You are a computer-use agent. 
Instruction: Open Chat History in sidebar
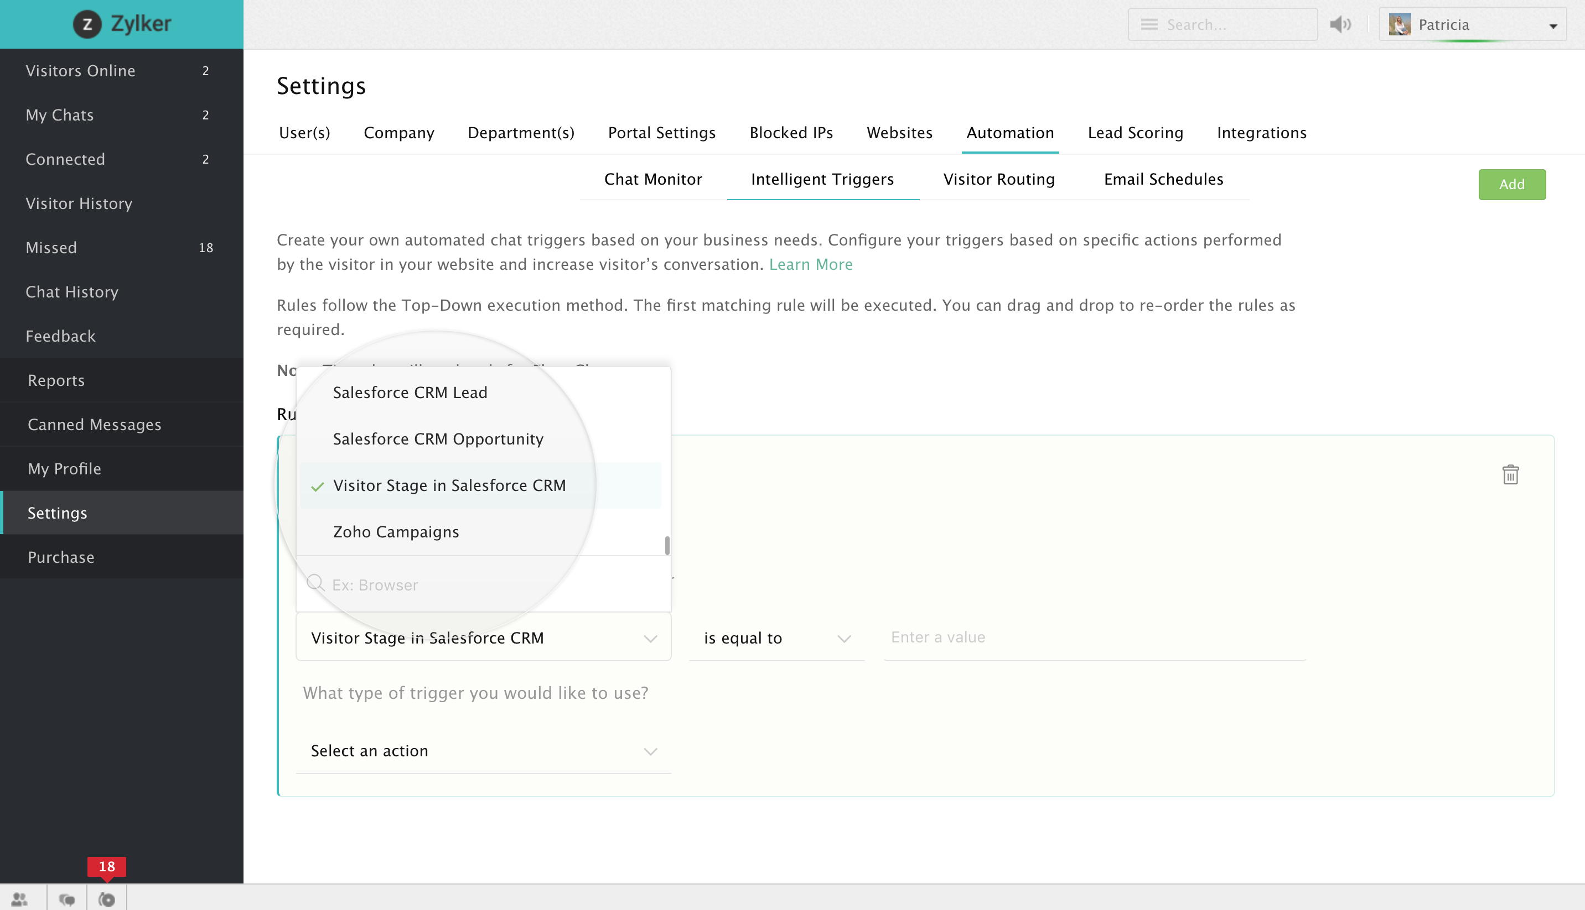point(121,292)
